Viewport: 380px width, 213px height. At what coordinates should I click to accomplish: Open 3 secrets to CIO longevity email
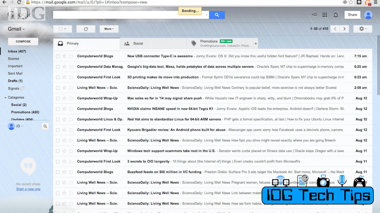(212, 162)
